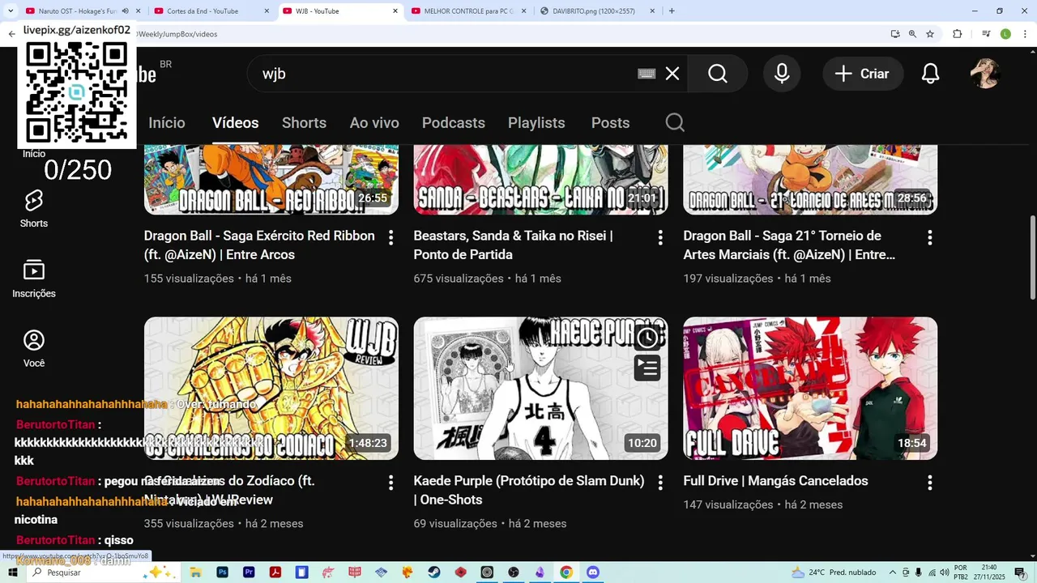
Task: Open Beastars, Sanda & Taika no Risei title
Action: pos(513,245)
